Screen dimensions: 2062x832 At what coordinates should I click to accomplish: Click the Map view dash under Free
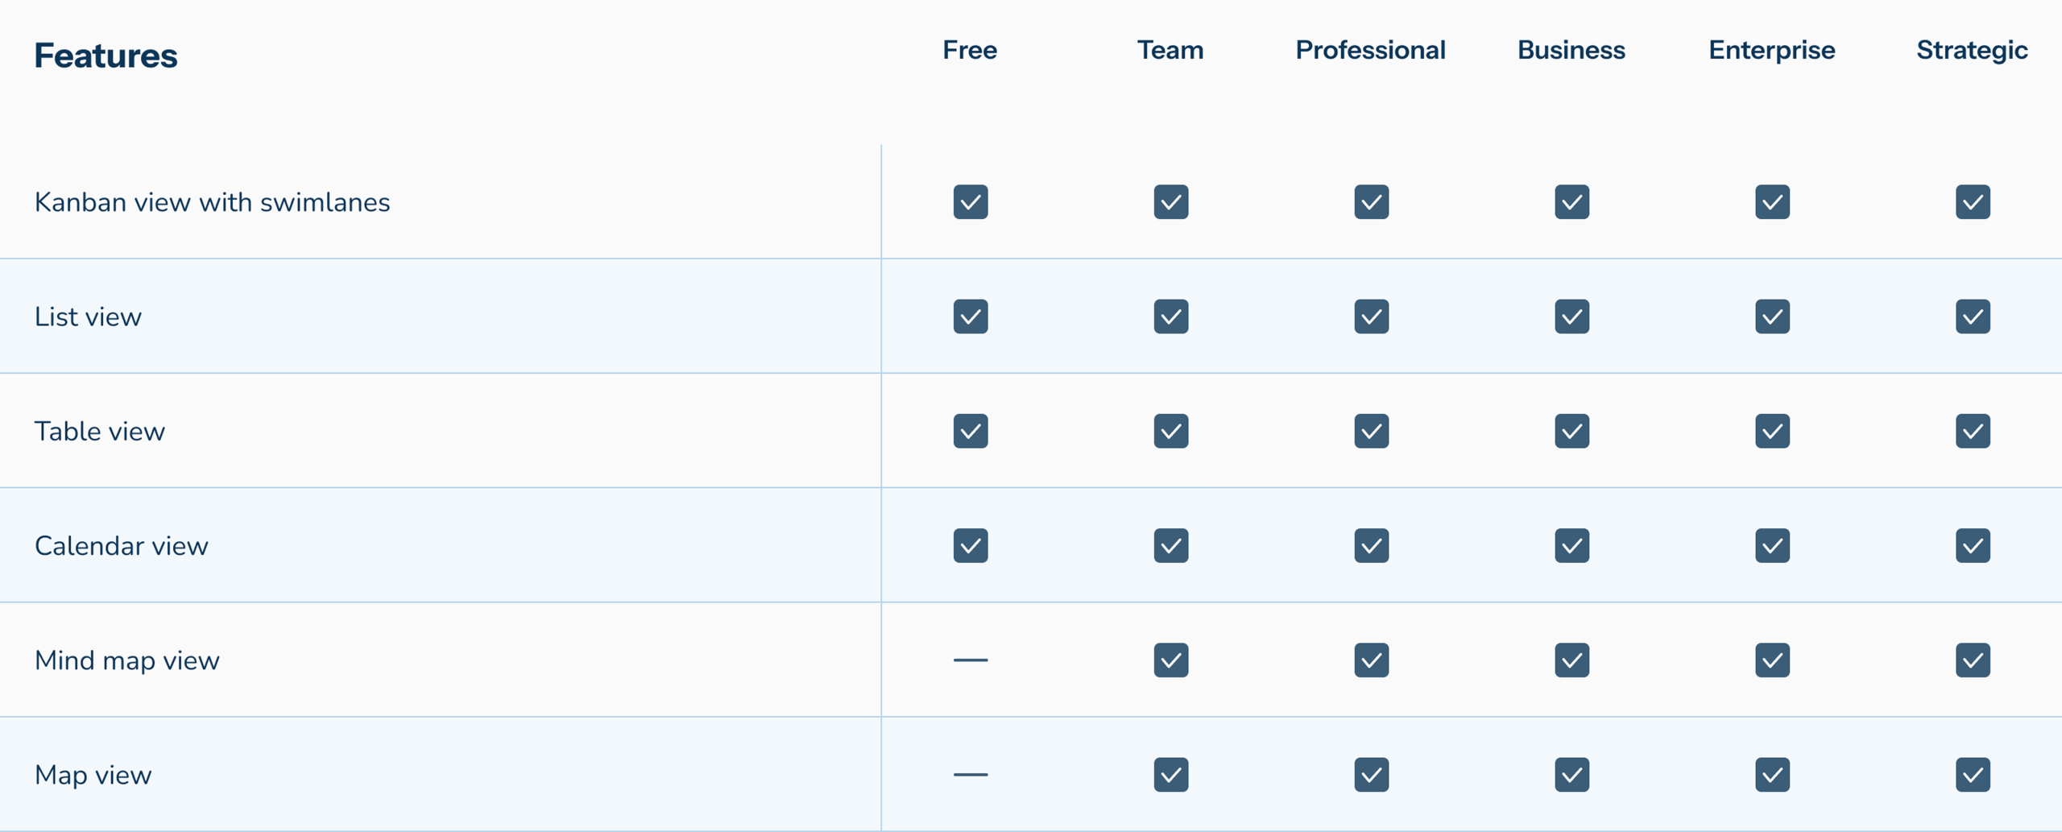click(970, 774)
